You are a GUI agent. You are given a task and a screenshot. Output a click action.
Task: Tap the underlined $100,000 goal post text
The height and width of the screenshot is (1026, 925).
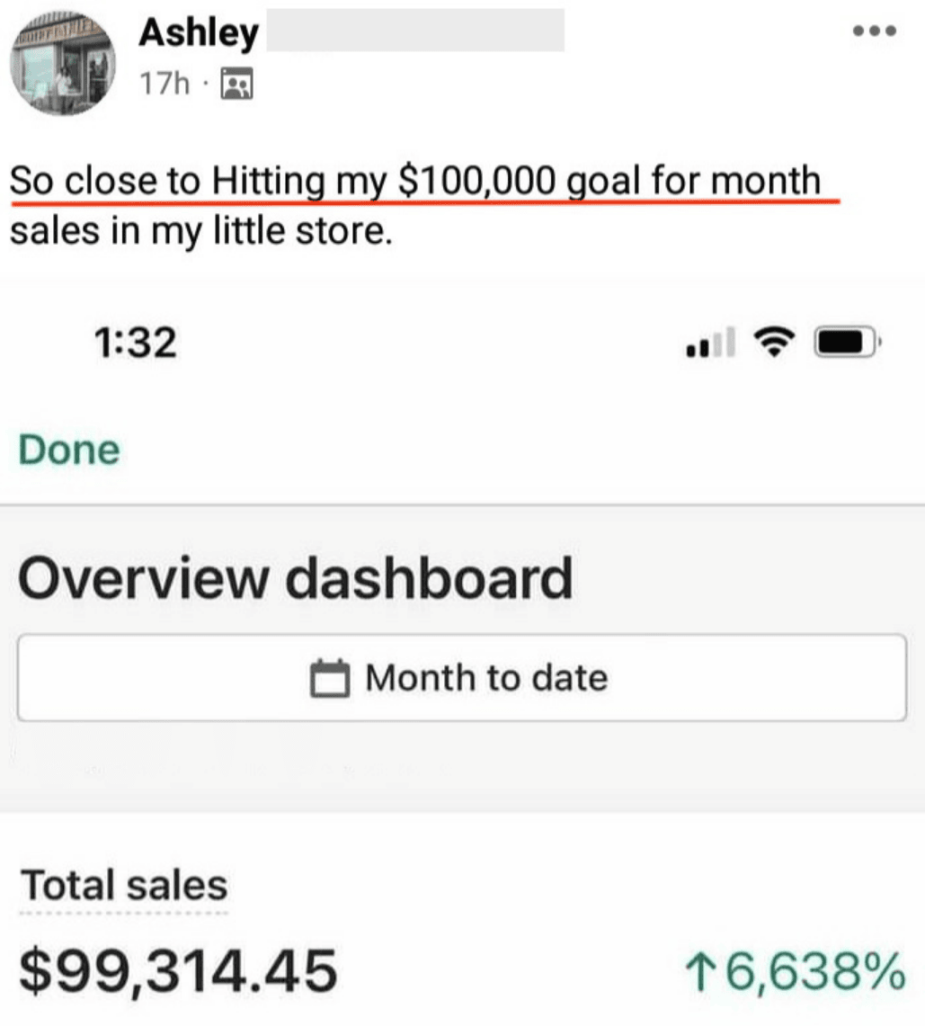(x=414, y=181)
